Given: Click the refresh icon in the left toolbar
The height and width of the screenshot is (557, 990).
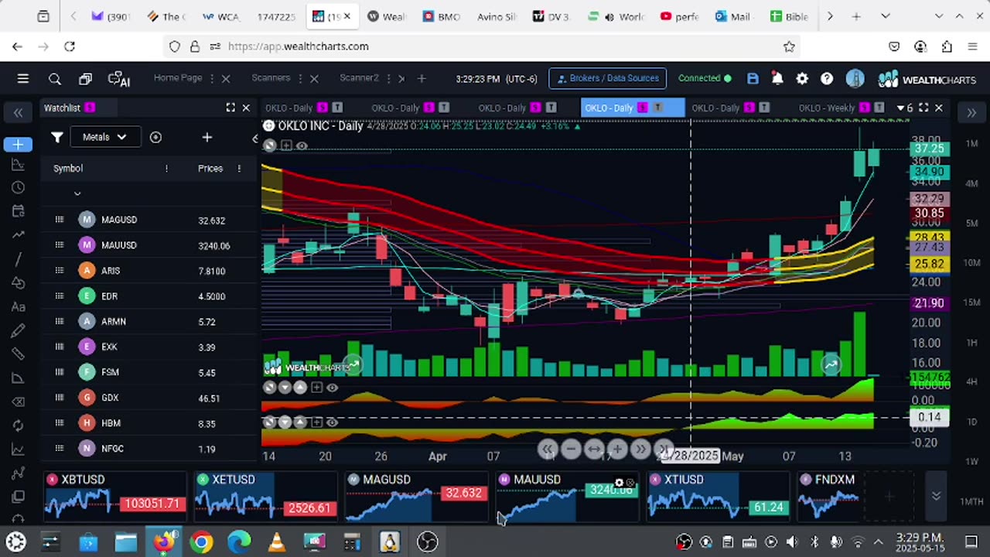Looking at the screenshot, I should point(18,425).
